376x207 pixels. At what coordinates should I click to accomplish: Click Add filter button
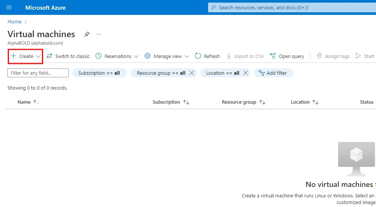[x=273, y=73]
